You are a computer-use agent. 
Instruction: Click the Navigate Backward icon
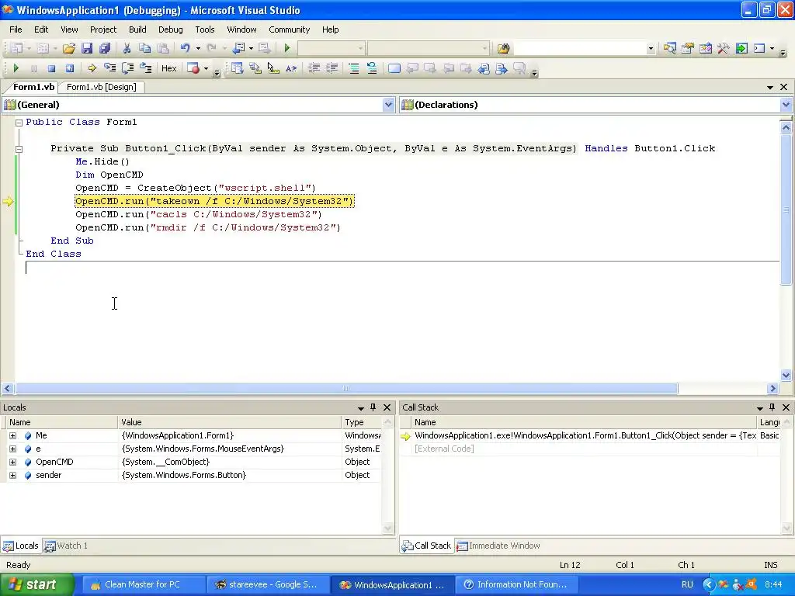(238, 48)
